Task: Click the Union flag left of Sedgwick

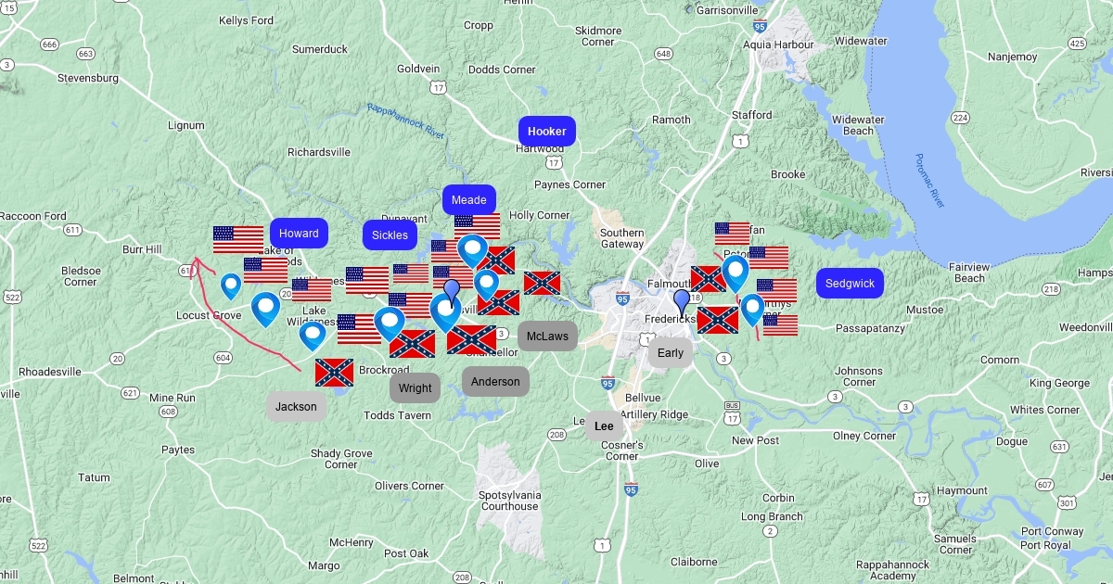Action: pos(776,289)
